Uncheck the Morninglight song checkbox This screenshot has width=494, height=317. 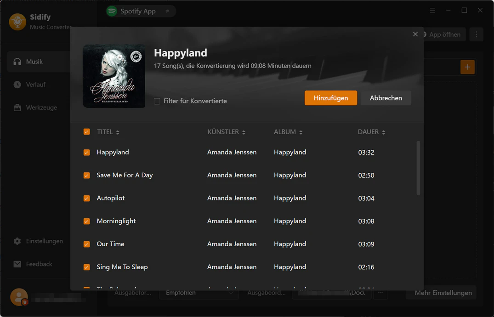point(87,221)
